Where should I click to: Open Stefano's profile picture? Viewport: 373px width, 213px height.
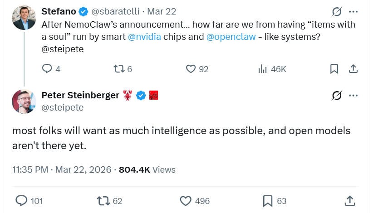click(x=24, y=18)
